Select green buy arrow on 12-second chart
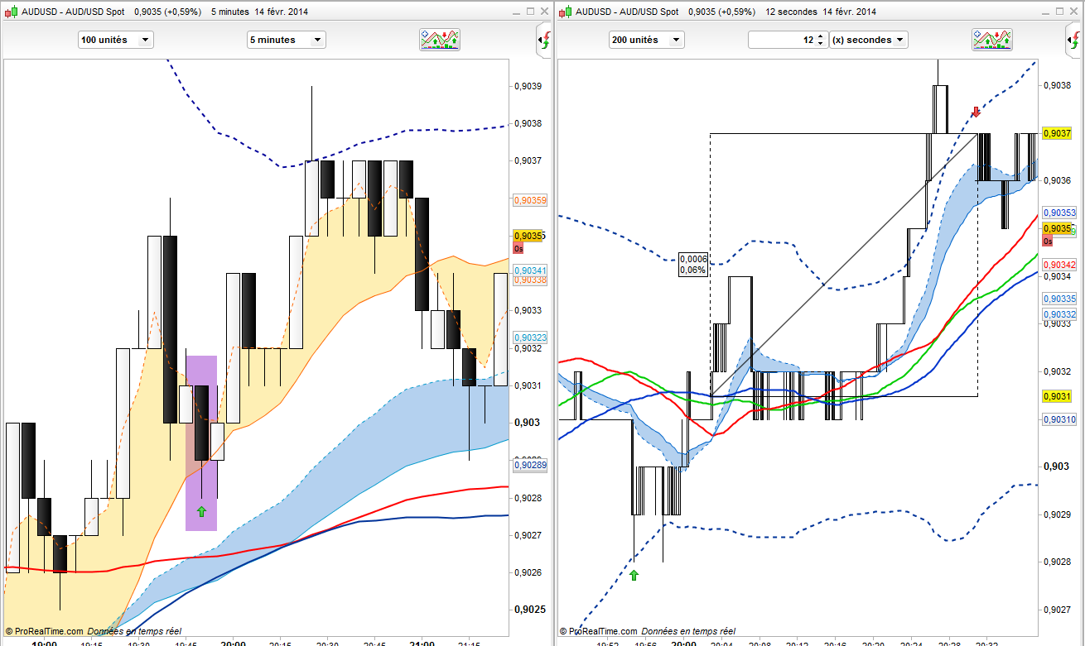 tap(634, 574)
